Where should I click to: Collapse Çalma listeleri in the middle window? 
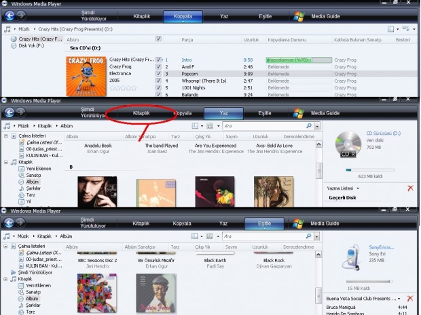(6, 136)
